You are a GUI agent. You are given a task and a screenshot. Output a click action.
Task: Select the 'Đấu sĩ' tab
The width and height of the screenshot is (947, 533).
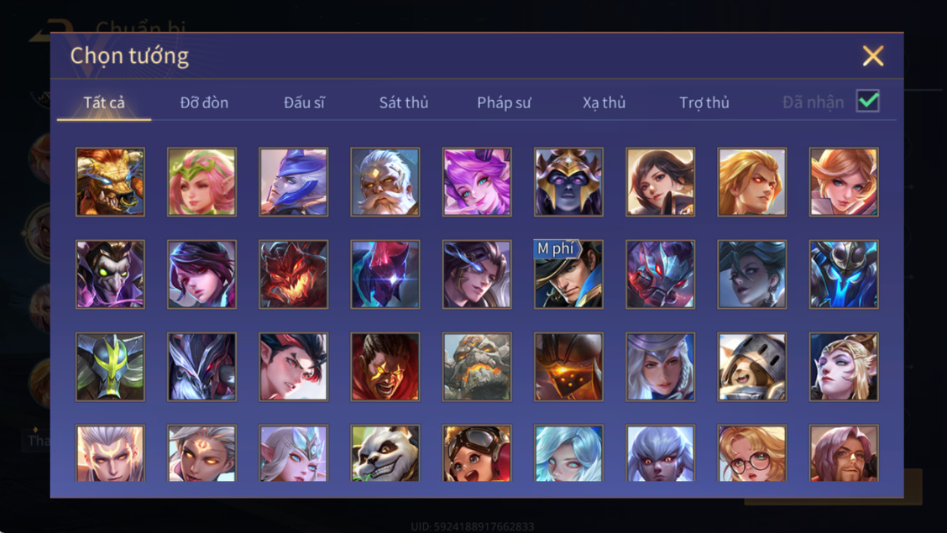pos(304,102)
